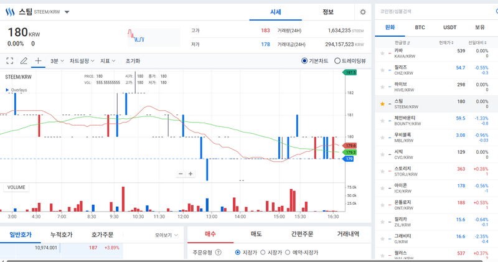Switch to the 정보 tab
Image resolution: width=498 pixels, height=262 pixels.
click(328, 12)
